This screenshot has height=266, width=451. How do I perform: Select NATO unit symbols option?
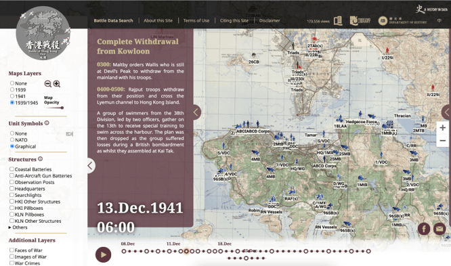(12, 139)
